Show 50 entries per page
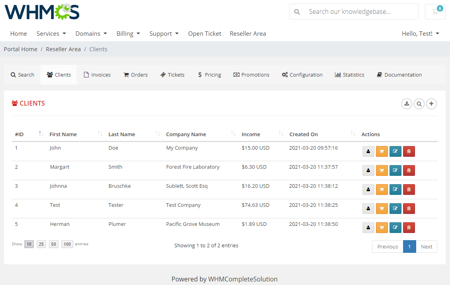This screenshot has height=285, width=450. pos(54,244)
